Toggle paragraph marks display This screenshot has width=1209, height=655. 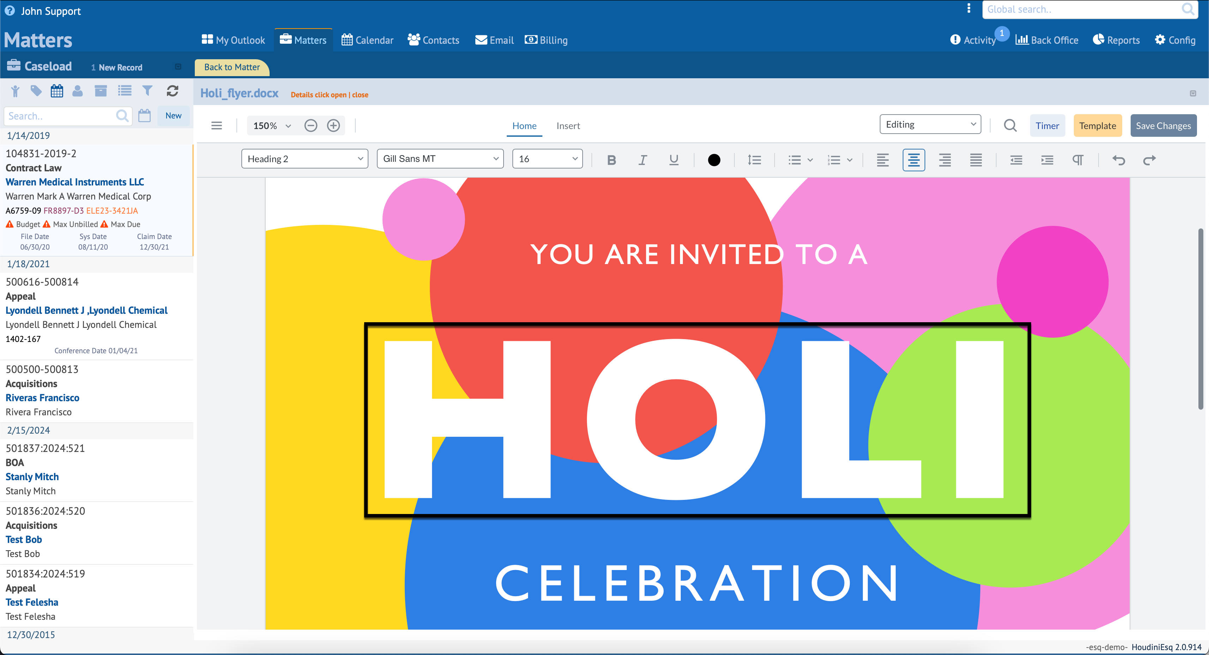(x=1078, y=160)
